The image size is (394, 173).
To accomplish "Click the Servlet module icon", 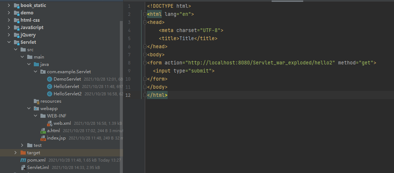I will tap(17, 42).
